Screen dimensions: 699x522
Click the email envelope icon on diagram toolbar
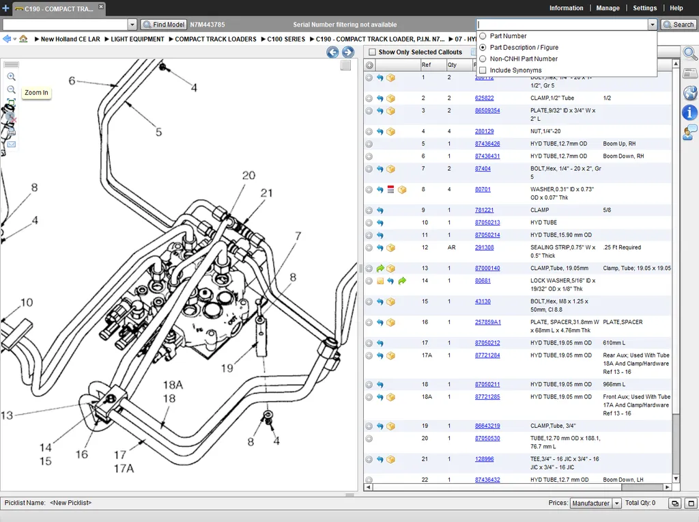[x=11, y=144]
